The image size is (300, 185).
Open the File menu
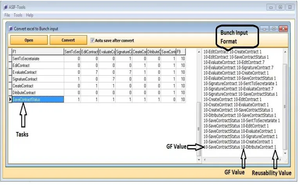click(x=7, y=15)
